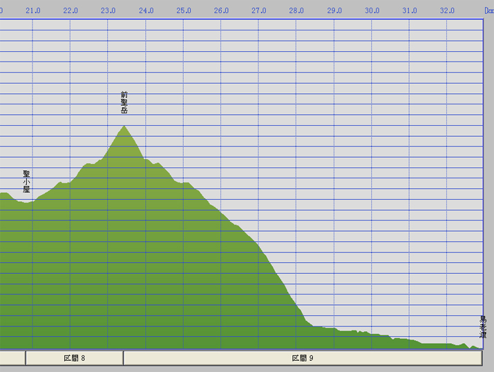Screen dimensions: 494x372
Task: Click the summit tip of the green profile
Action: 124,127
